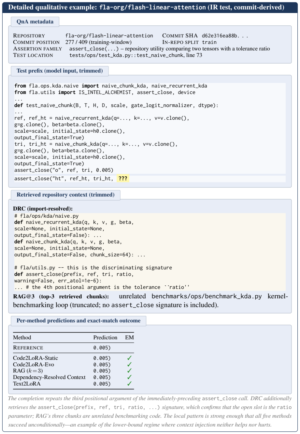The height and width of the screenshot is (434, 300).
Task: Click the 'Test prefix (model input, trimmed)' label
Action: click(60, 71)
